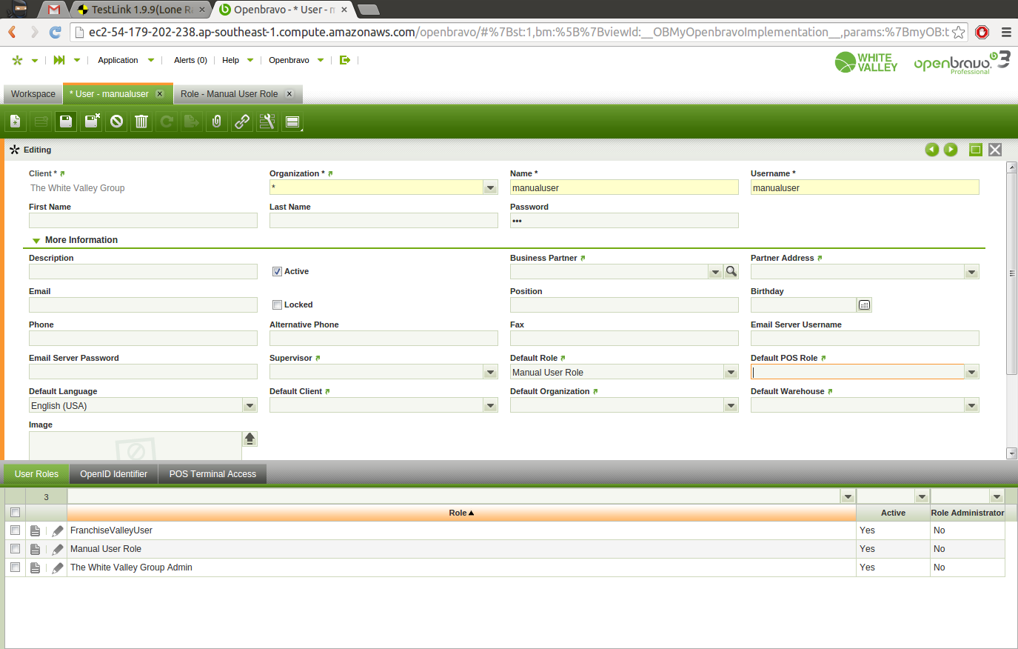Select the Manual User Role row checkbox
This screenshot has width=1018, height=649.
click(15, 549)
